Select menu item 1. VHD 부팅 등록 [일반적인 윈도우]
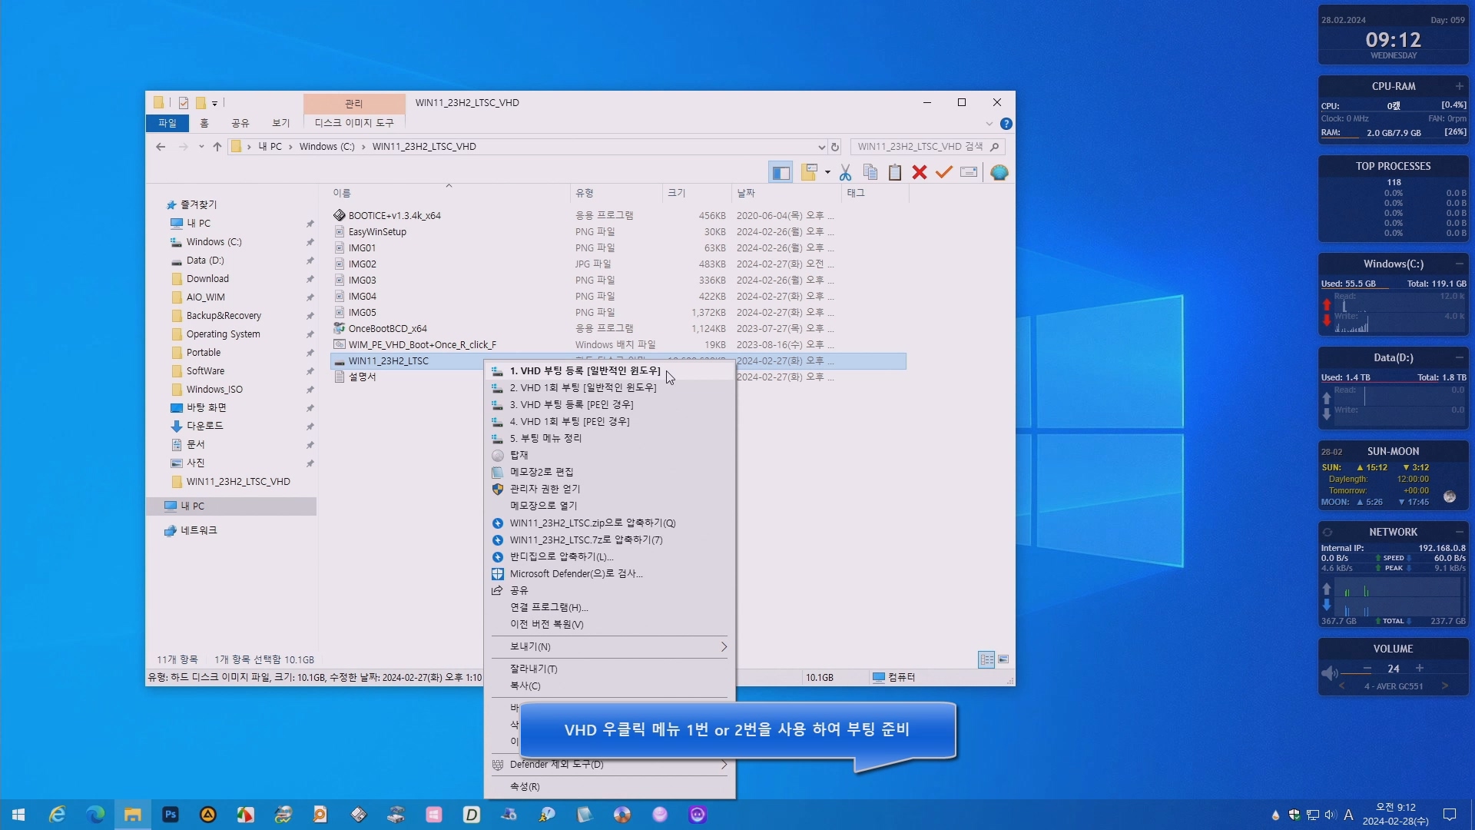1475x830 pixels. [x=609, y=371]
